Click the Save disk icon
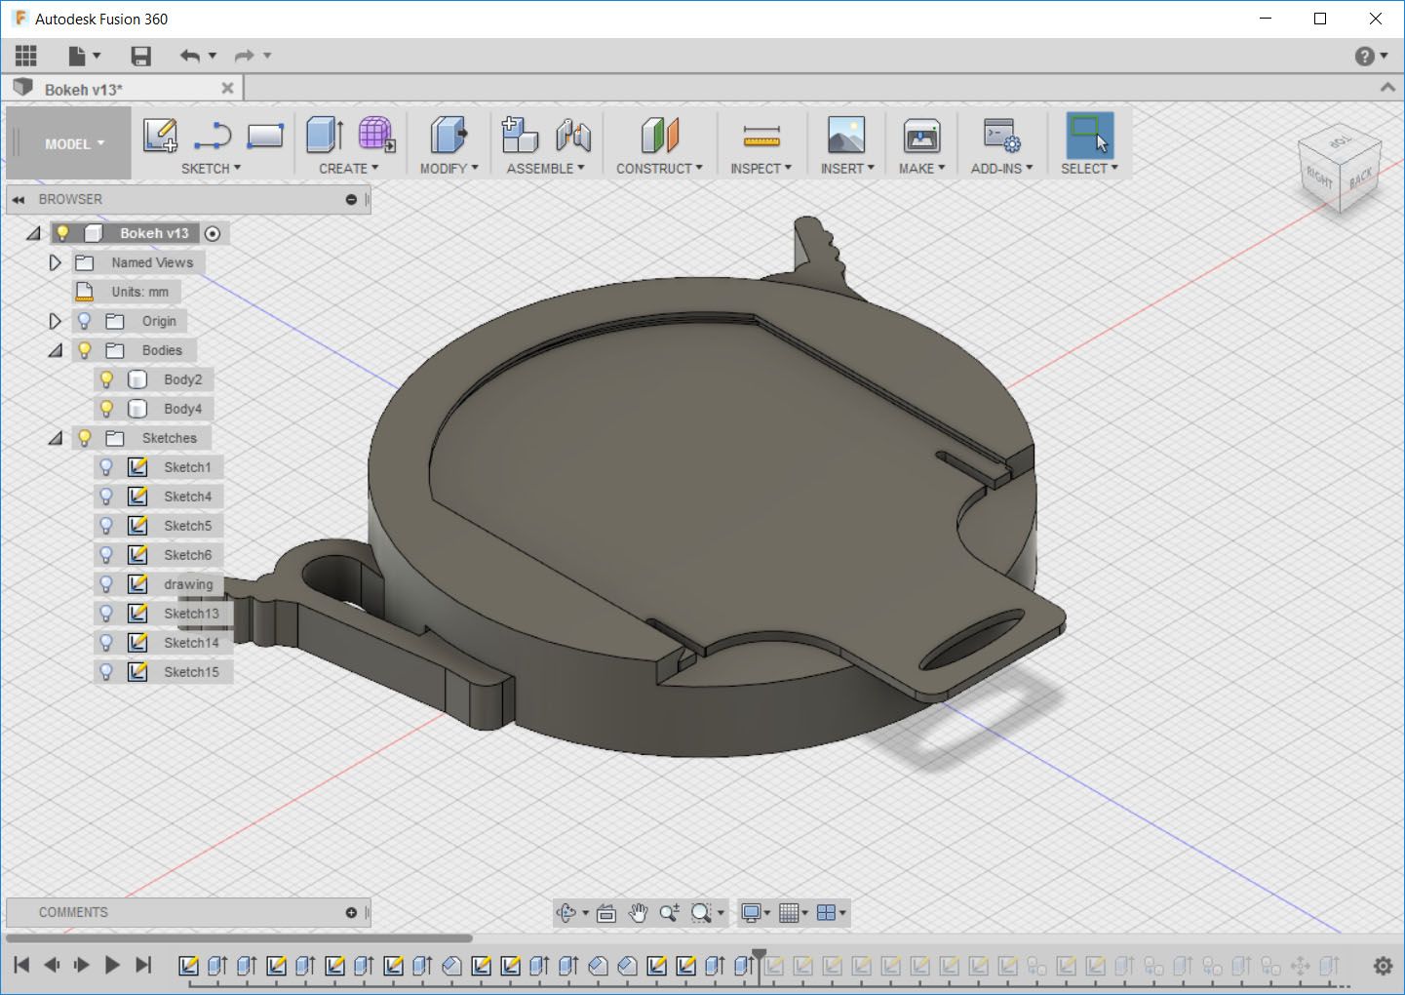1405x995 pixels. click(141, 56)
